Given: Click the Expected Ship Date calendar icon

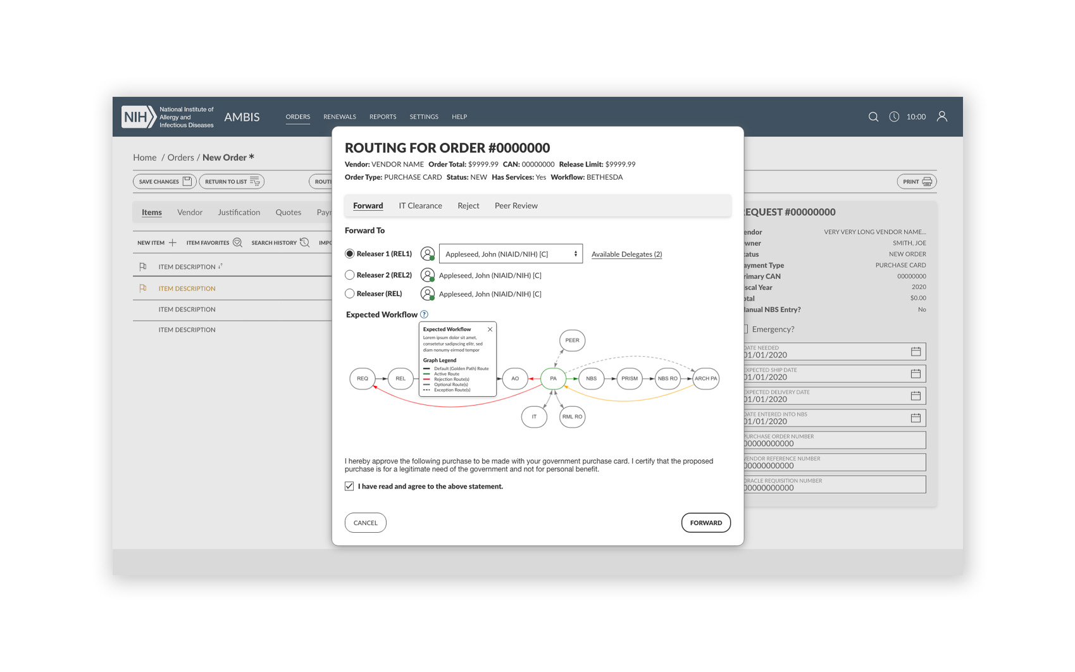Looking at the screenshot, I should pyautogui.click(x=916, y=374).
